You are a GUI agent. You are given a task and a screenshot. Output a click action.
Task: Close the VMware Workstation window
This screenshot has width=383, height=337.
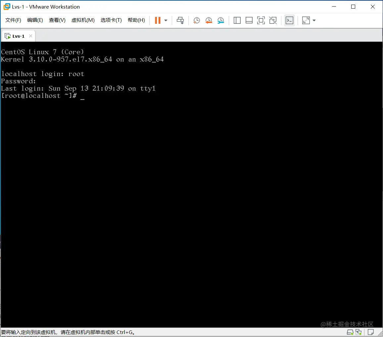tap(372, 7)
